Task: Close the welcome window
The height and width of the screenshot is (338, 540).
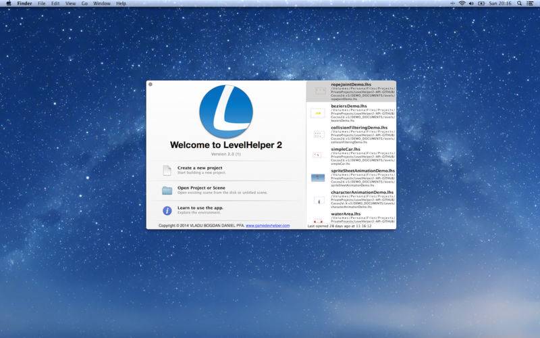Action: tap(150, 84)
